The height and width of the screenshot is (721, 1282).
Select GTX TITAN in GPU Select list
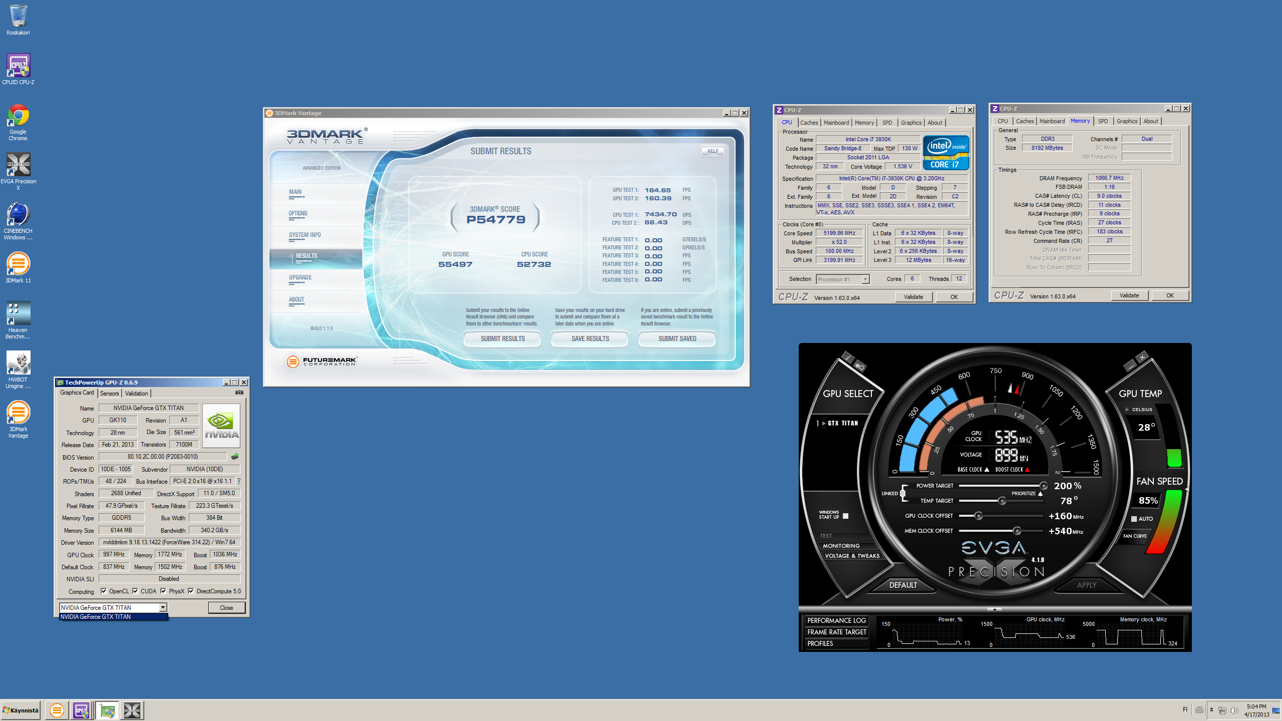pyautogui.click(x=842, y=423)
